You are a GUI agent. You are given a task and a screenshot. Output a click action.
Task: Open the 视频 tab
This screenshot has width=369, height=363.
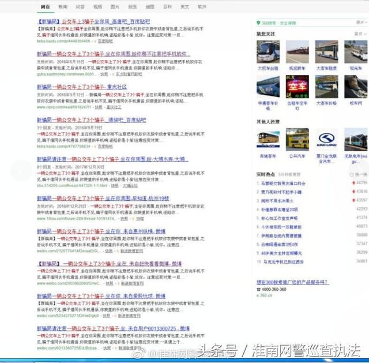pos(97,7)
